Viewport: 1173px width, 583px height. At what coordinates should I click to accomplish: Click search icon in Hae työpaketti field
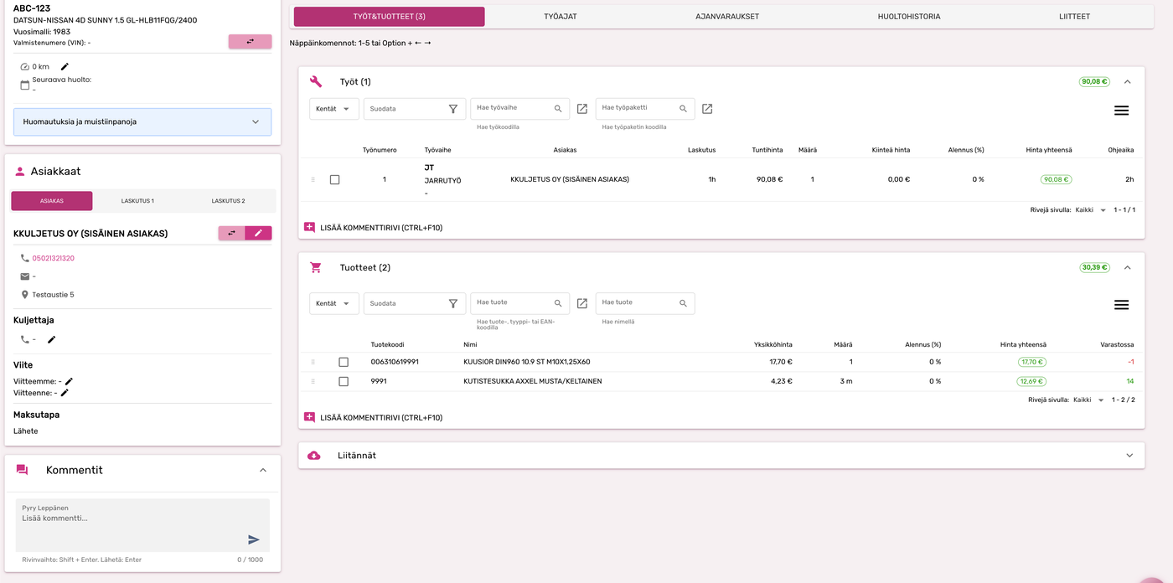683,109
